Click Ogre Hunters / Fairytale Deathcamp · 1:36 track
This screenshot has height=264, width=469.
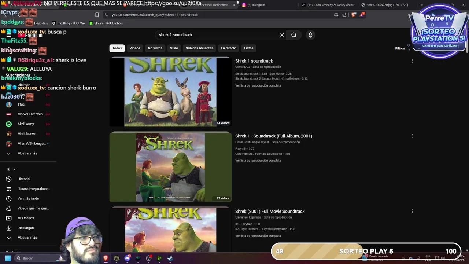[262, 154]
